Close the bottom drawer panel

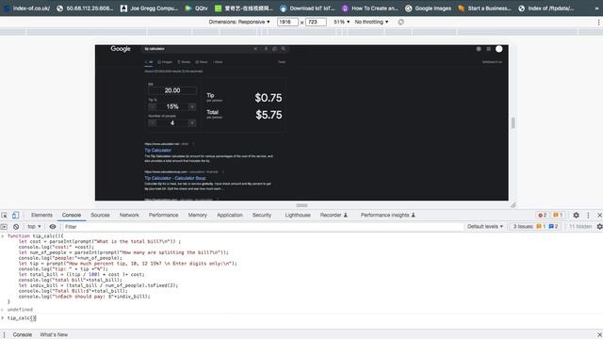click(599, 335)
